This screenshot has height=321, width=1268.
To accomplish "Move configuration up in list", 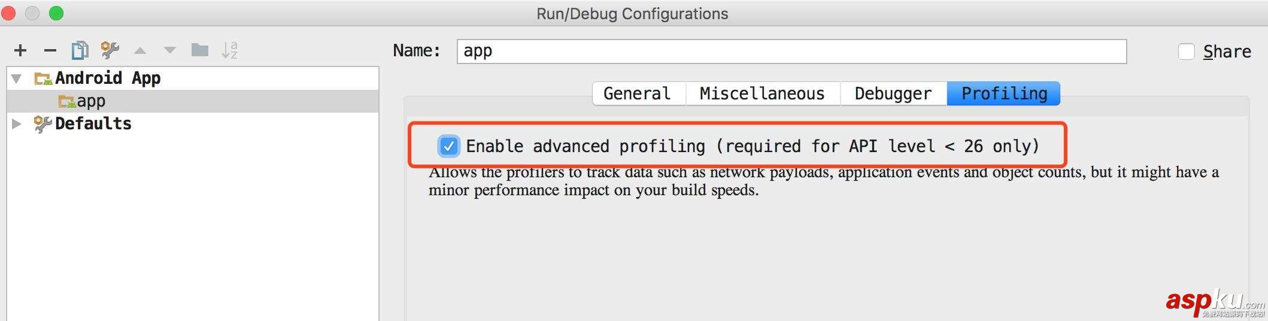I will pyautogui.click(x=140, y=51).
